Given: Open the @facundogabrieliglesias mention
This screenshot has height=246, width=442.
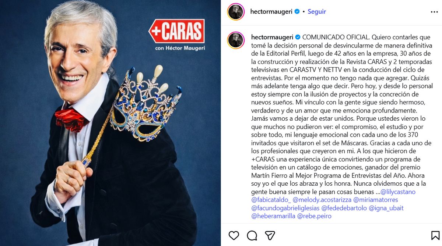Looking at the screenshot, I should point(285,208).
